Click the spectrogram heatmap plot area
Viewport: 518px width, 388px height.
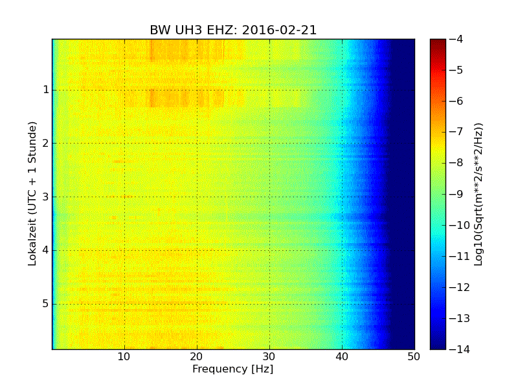[x=234, y=195]
